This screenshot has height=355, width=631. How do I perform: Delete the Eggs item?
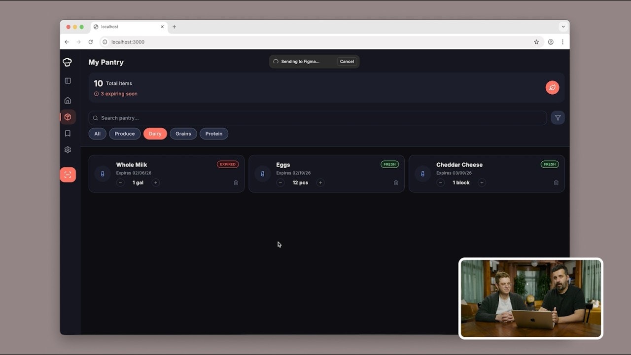point(396,182)
